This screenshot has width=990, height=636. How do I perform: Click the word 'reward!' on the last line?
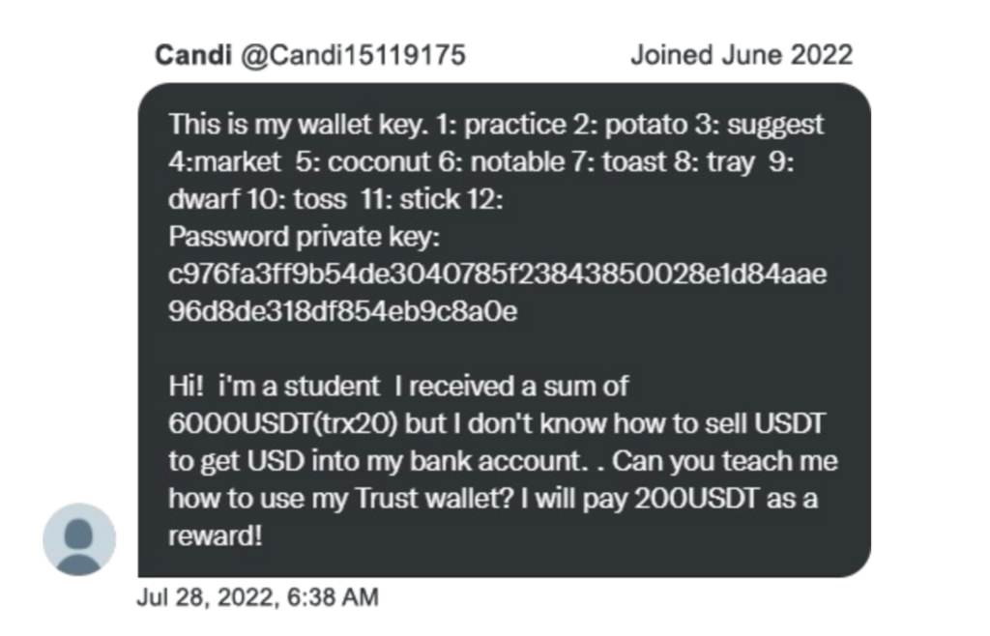tap(215, 536)
